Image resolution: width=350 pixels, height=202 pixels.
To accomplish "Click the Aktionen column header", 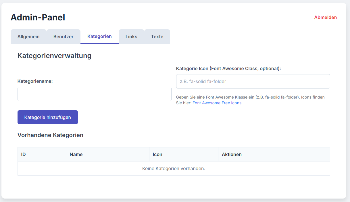I will tap(231, 154).
